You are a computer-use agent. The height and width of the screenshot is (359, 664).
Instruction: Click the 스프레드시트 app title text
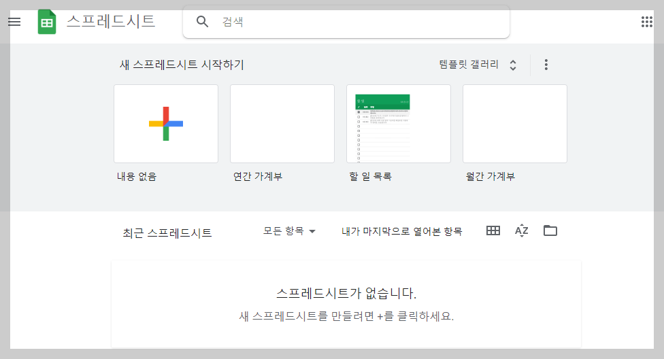click(111, 21)
